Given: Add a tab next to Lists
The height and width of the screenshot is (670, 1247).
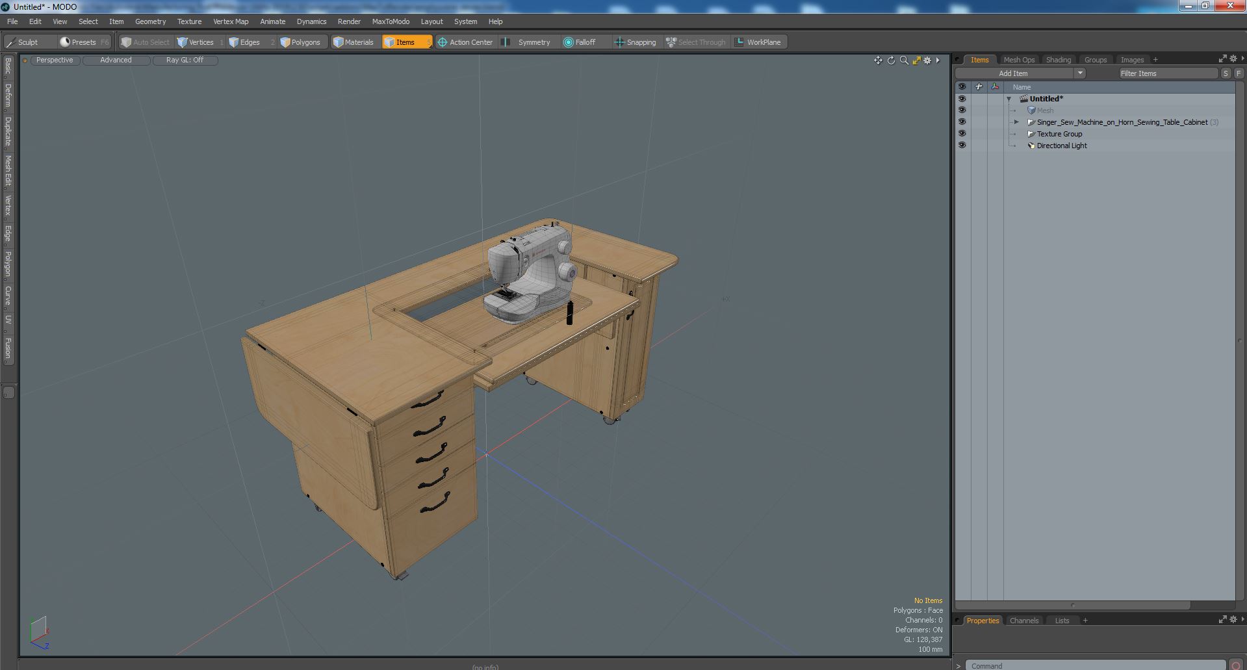Looking at the screenshot, I should point(1085,621).
